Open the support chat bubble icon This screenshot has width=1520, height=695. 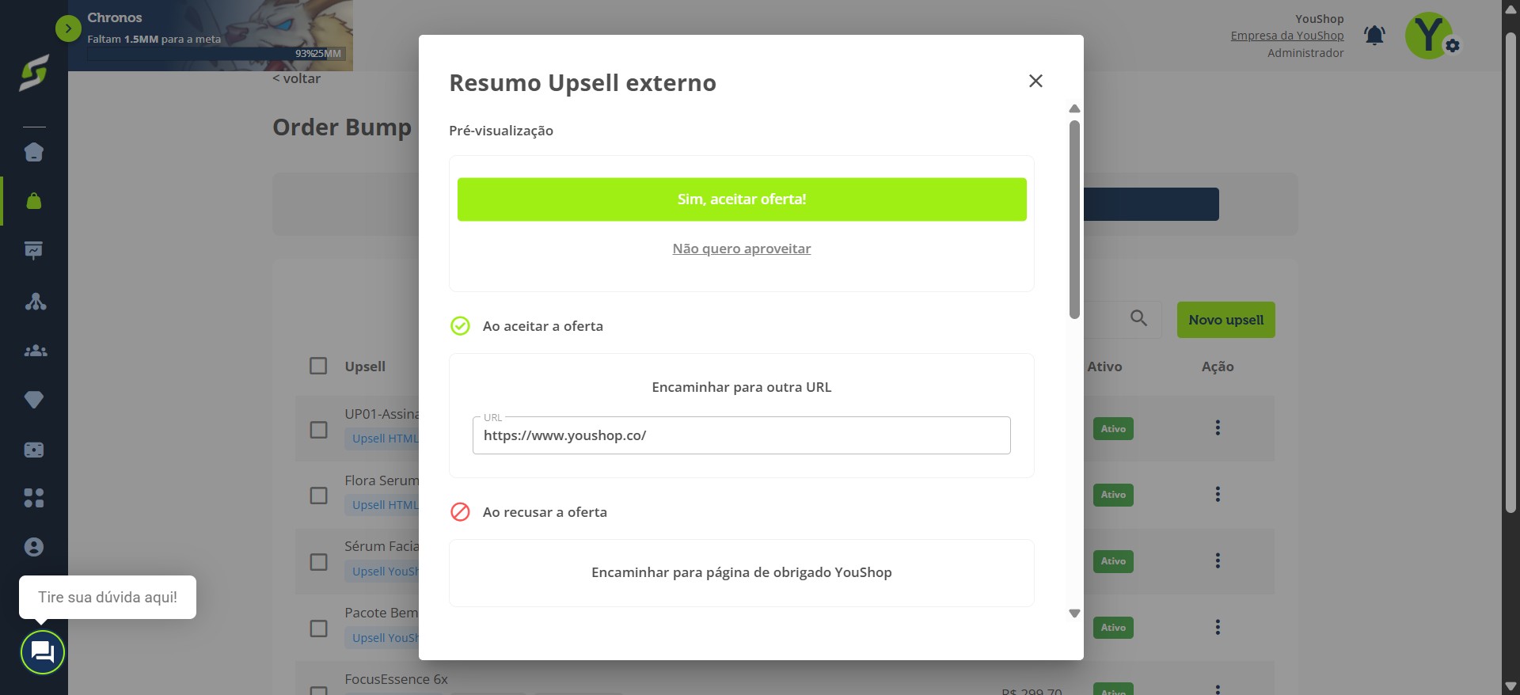[42, 652]
